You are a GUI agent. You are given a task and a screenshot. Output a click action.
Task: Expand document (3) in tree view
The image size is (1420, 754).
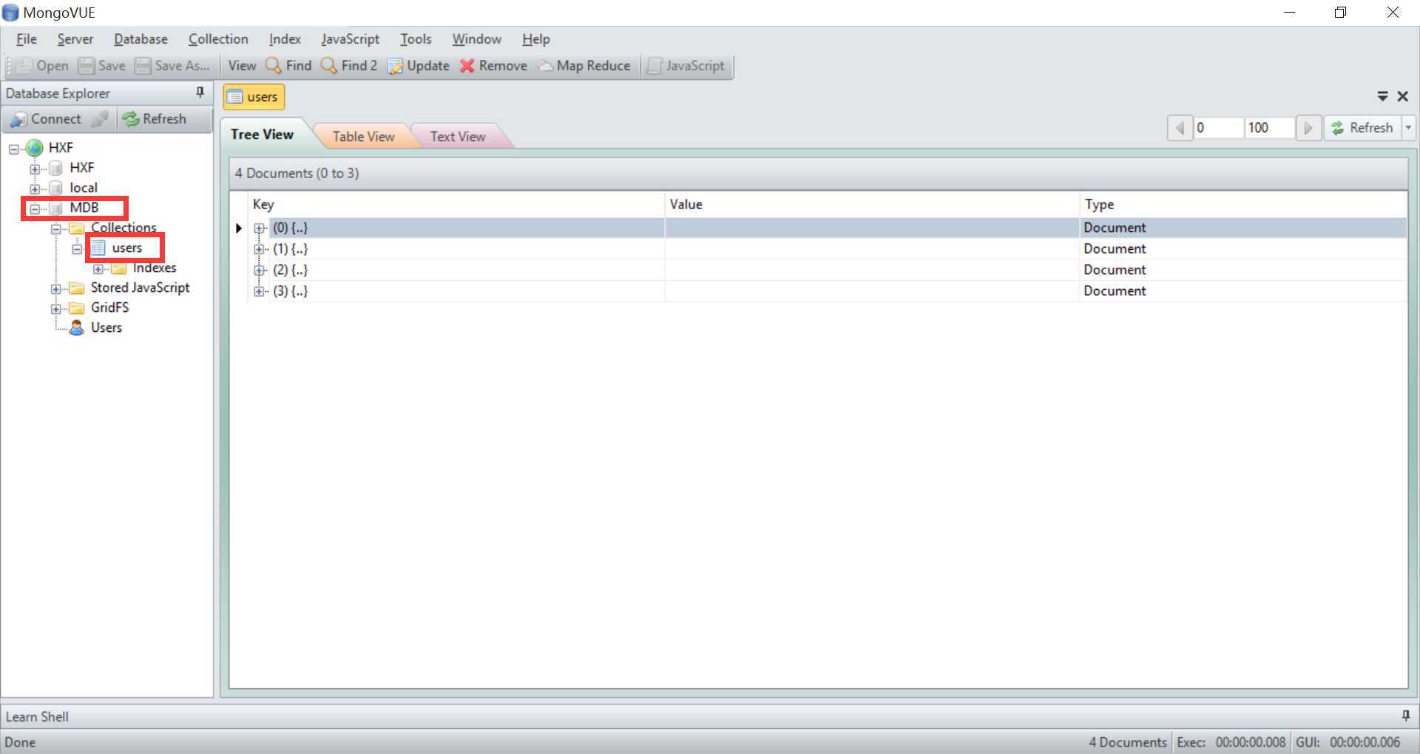pyautogui.click(x=259, y=291)
